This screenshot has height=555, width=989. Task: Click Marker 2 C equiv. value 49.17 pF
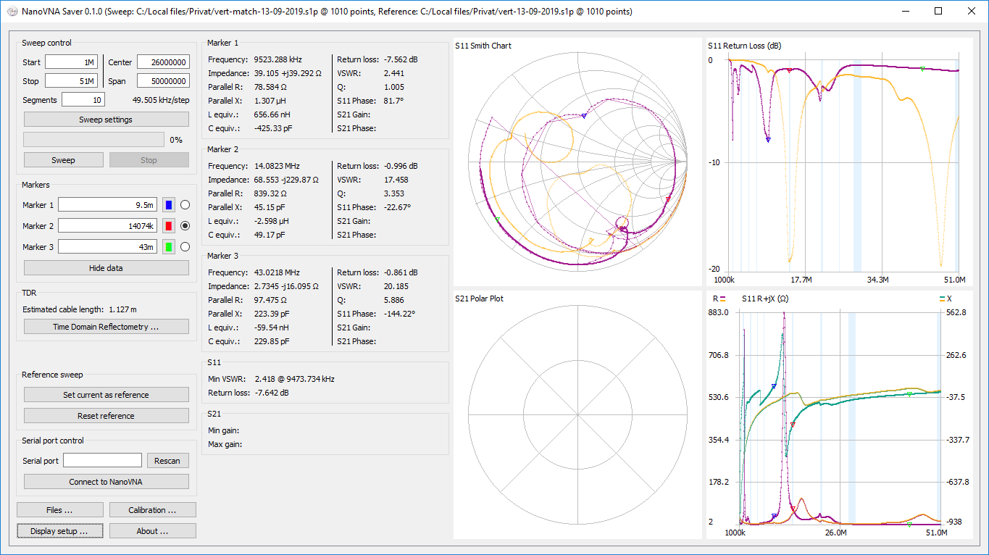[269, 235]
